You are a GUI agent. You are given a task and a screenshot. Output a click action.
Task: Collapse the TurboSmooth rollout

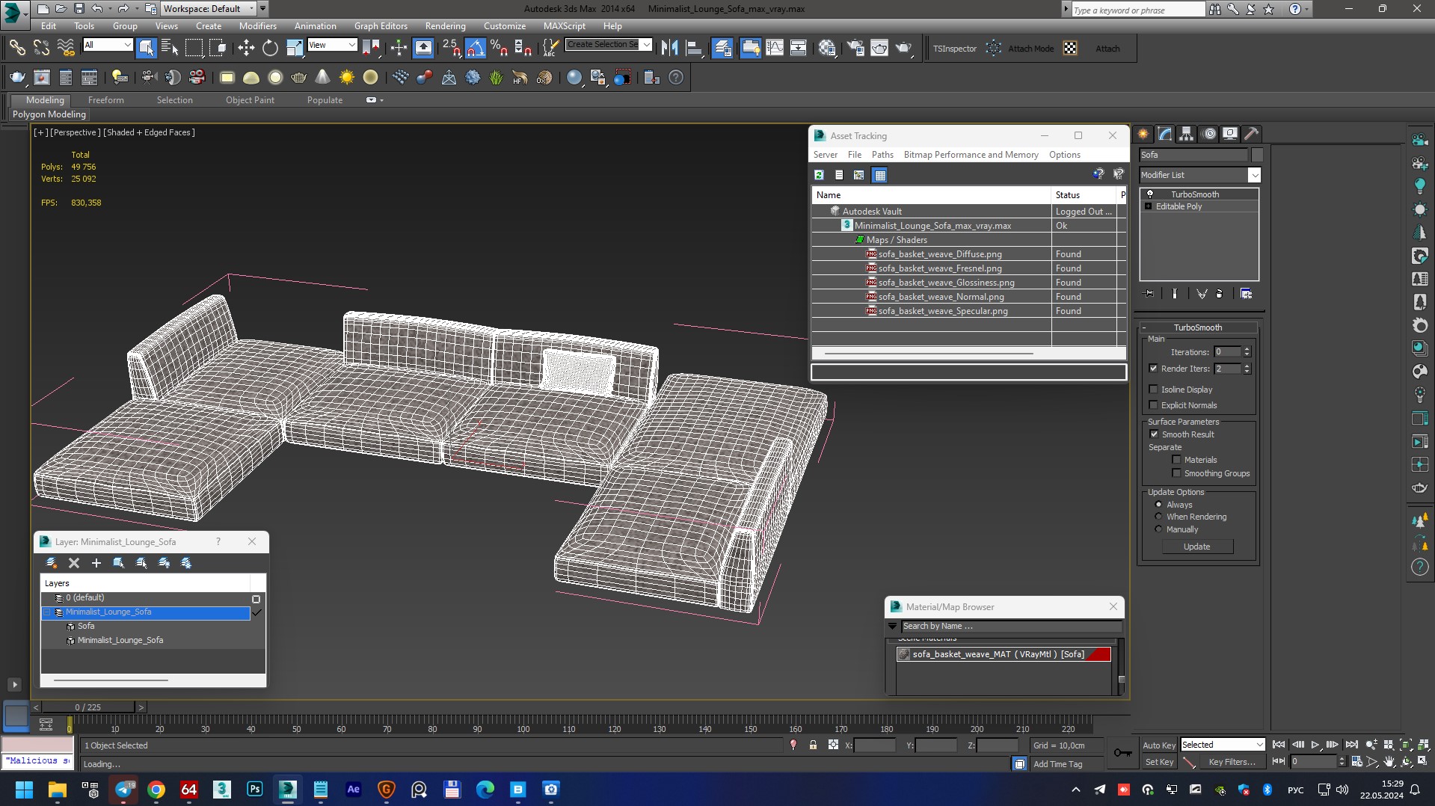click(1198, 327)
